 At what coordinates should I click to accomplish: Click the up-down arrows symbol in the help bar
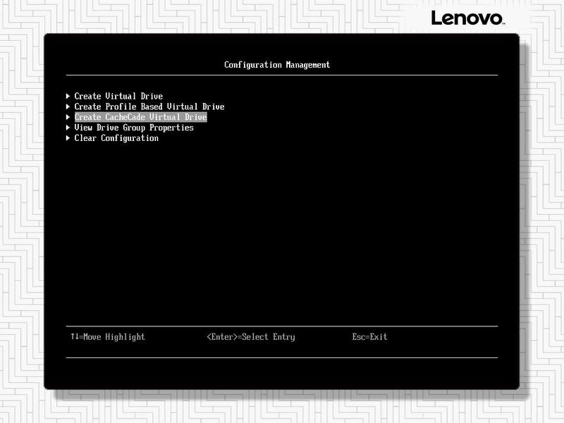click(74, 337)
